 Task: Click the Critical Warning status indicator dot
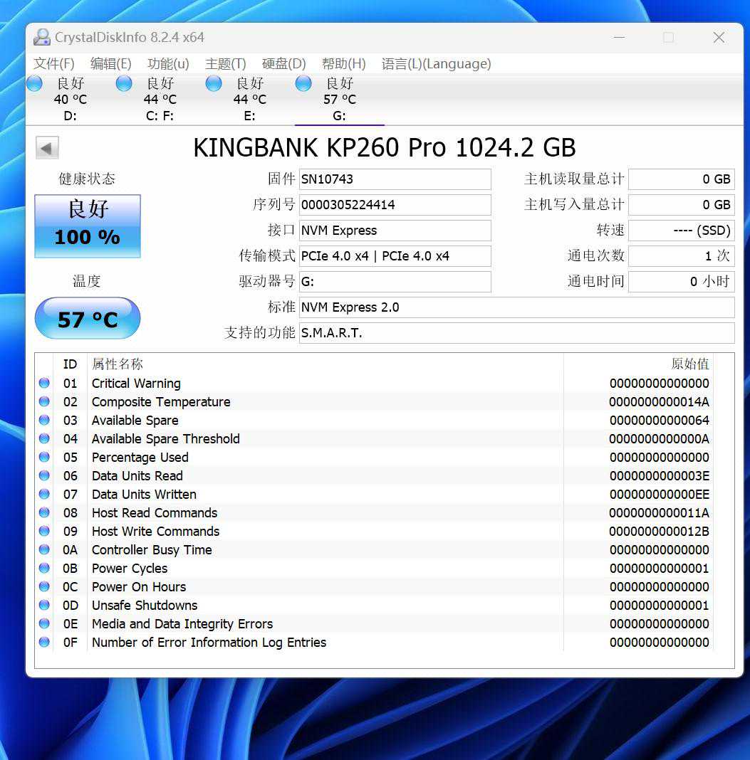click(x=44, y=384)
